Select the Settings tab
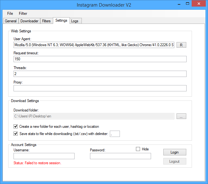Screen dimensions: 208x184 coord(61,20)
